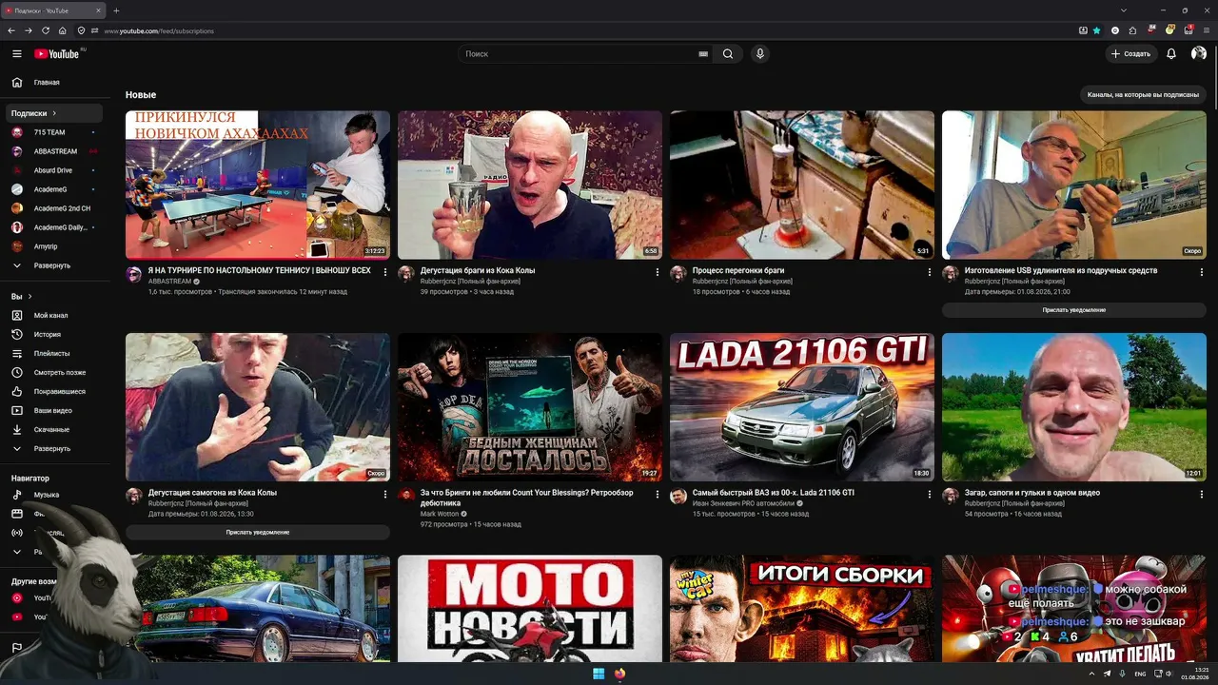This screenshot has height=685, width=1218.
Task: Open options menu for Процесс перегонки браги
Action: pos(930,272)
